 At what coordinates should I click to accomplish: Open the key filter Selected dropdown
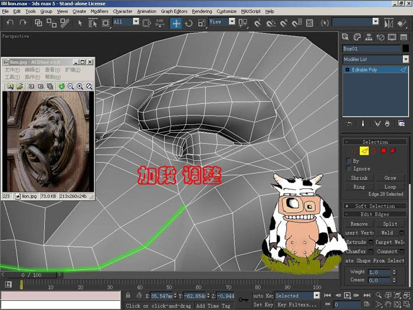click(x=317, y=295)
